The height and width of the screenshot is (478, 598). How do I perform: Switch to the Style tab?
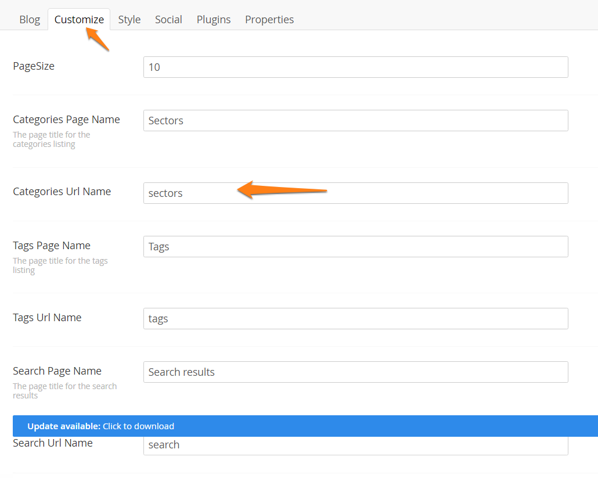(129, 19)
